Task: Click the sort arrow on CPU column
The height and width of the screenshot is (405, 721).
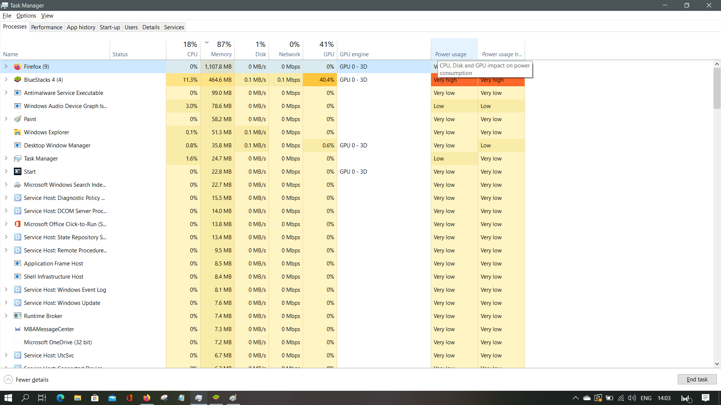Action: coord(207,42)
